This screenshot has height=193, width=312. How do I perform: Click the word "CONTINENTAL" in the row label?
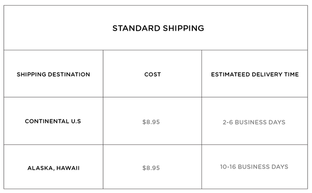point(47,121)
